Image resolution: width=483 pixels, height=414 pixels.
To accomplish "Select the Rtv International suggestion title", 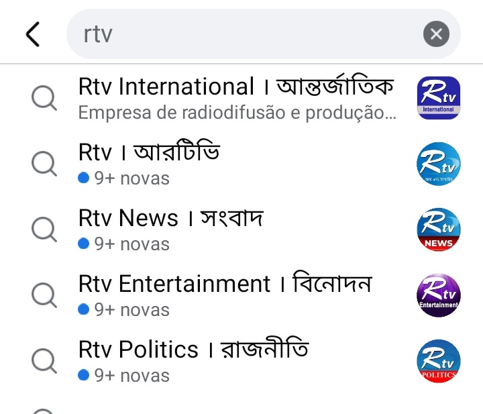I will tap(236, 86).
